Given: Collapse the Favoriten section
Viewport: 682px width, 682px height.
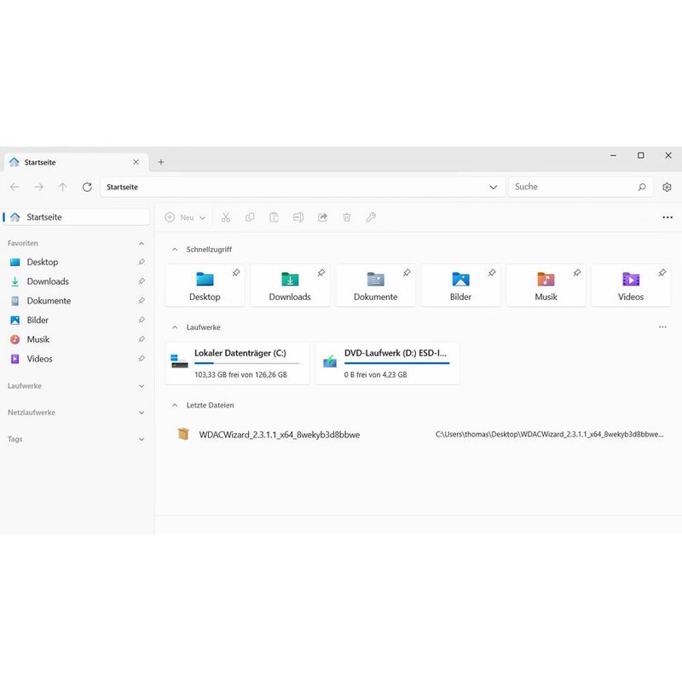Looking at the screenshot, I should point(141,243).
